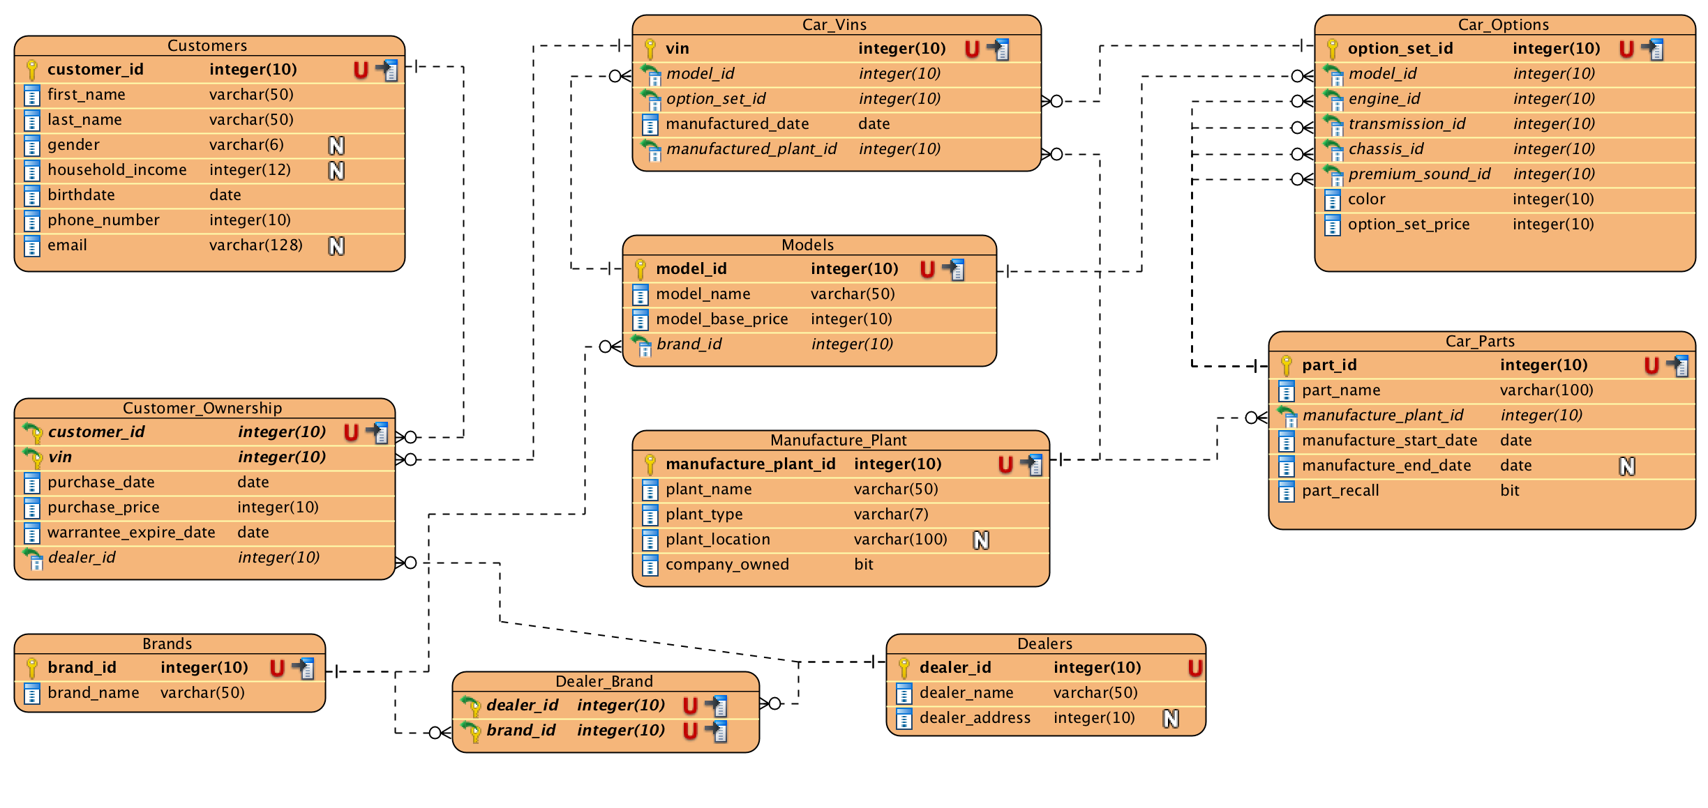1708x808 pixels.
Task: Select the part_recall column
Action: (1482, 491)
